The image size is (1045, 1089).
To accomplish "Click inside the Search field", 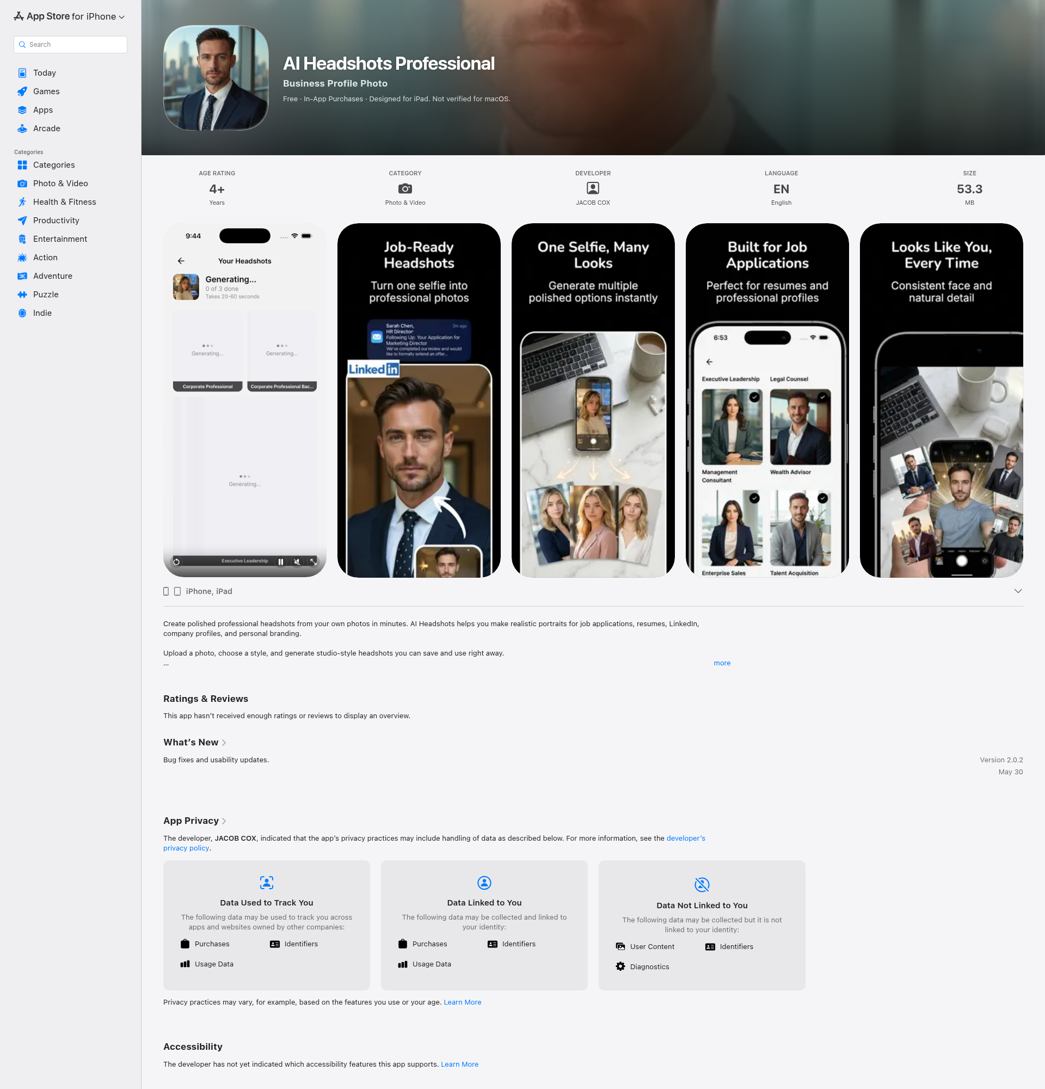I will pos(71,45).
